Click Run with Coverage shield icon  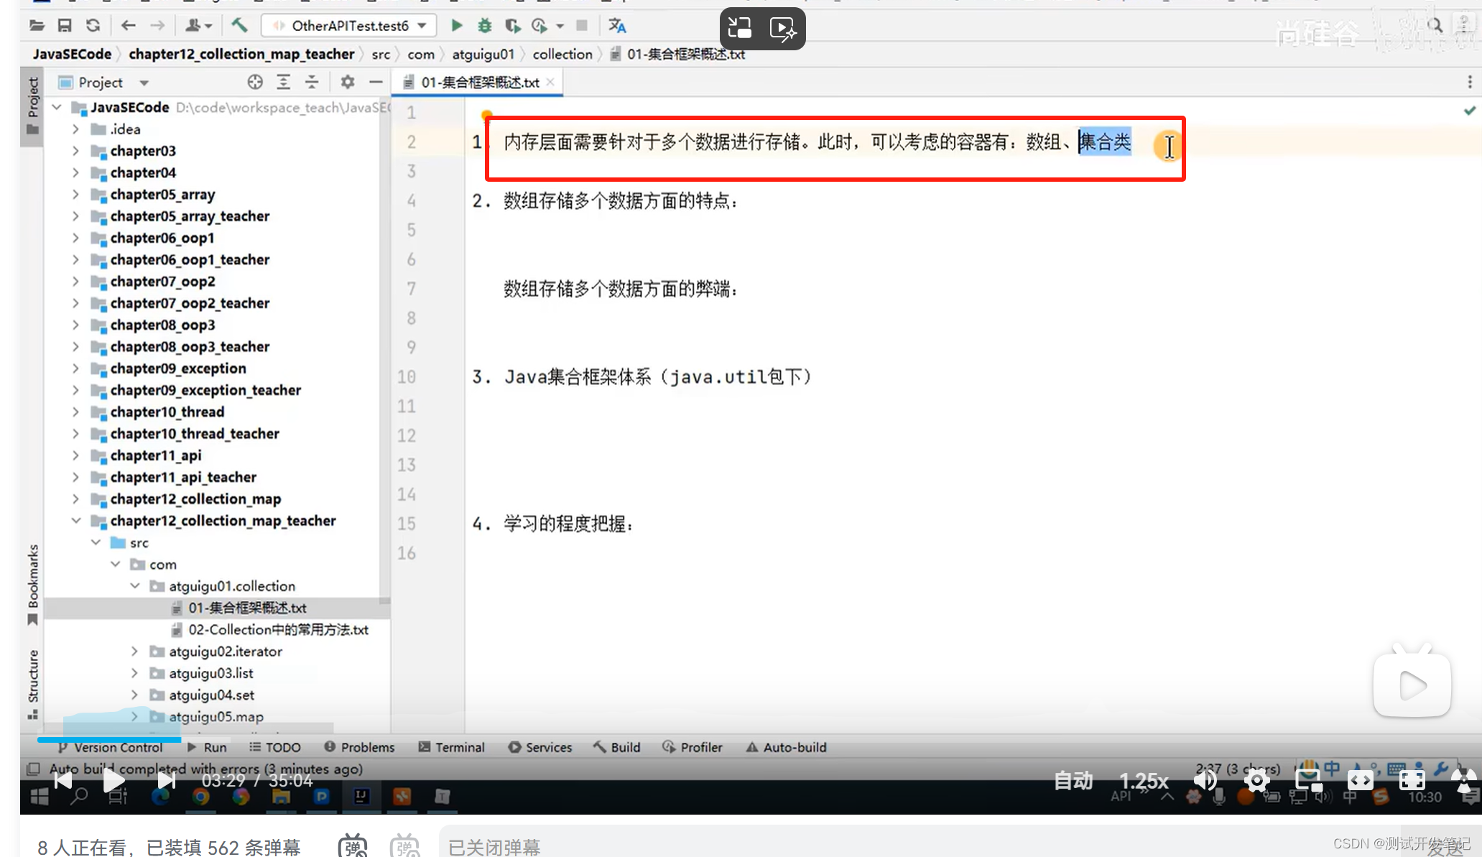coord(512,26)
